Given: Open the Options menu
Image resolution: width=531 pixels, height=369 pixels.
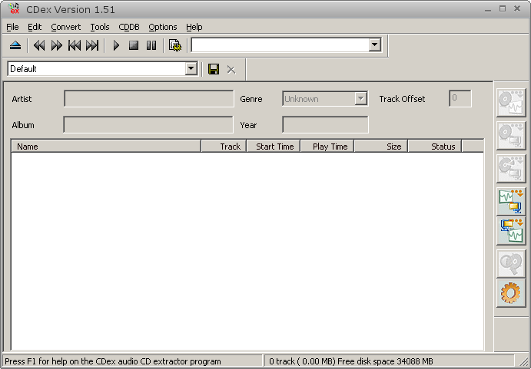Looking at the screenshot, I should 162,27.
